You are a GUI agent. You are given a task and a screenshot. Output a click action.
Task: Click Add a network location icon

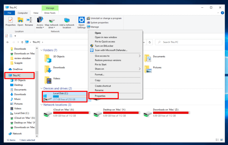tap(67, 20)
